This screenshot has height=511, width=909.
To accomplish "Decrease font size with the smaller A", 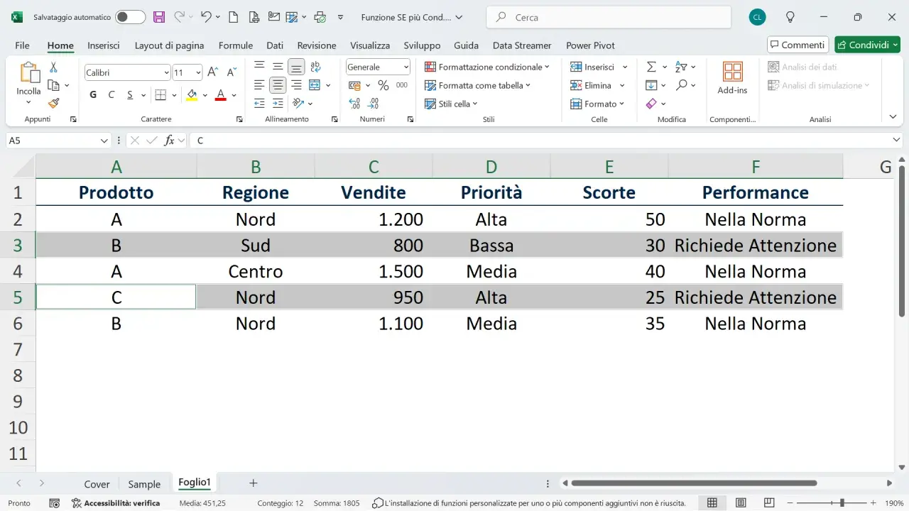I will pyautogui.click(x=231, y=72).
